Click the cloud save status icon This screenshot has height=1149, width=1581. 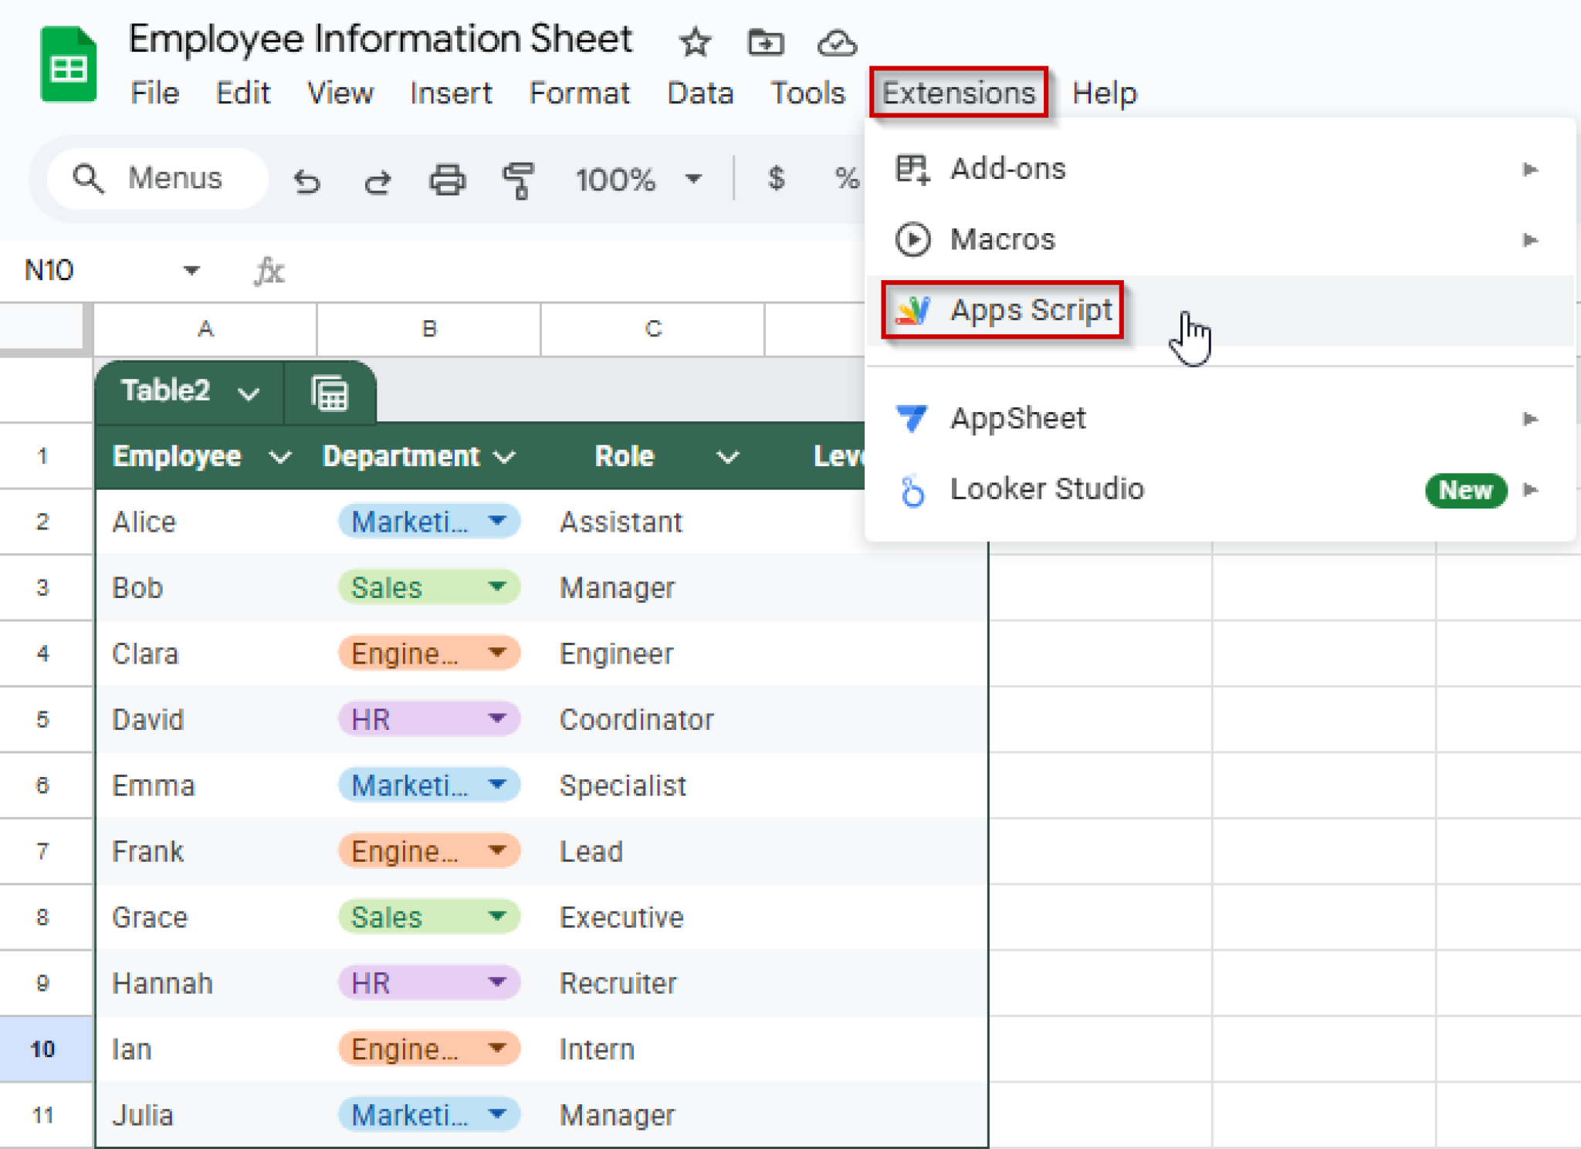tap(838, 44)
